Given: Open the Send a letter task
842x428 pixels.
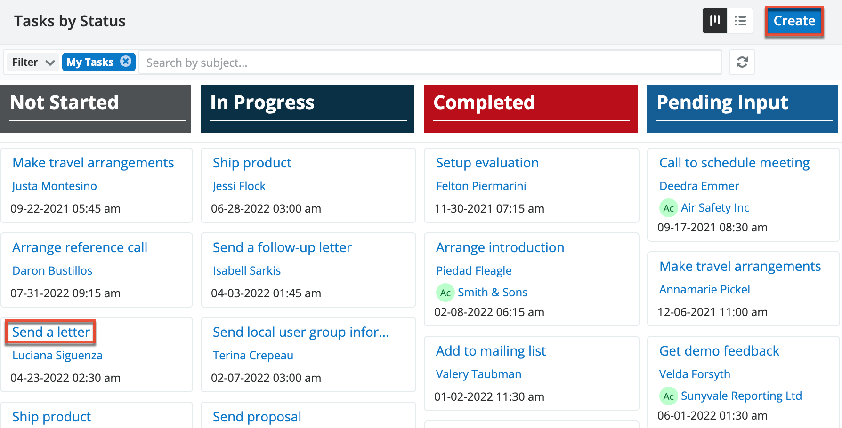Looking at the screenshot, I should 51,332.
